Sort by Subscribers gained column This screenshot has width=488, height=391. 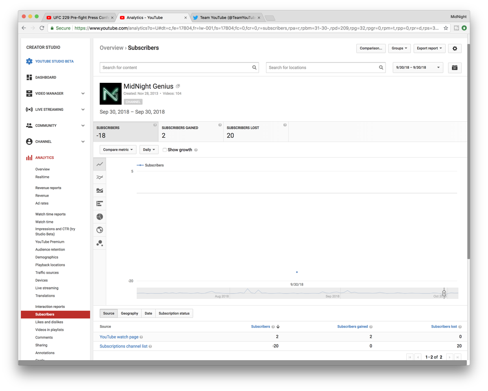(353, 326)
